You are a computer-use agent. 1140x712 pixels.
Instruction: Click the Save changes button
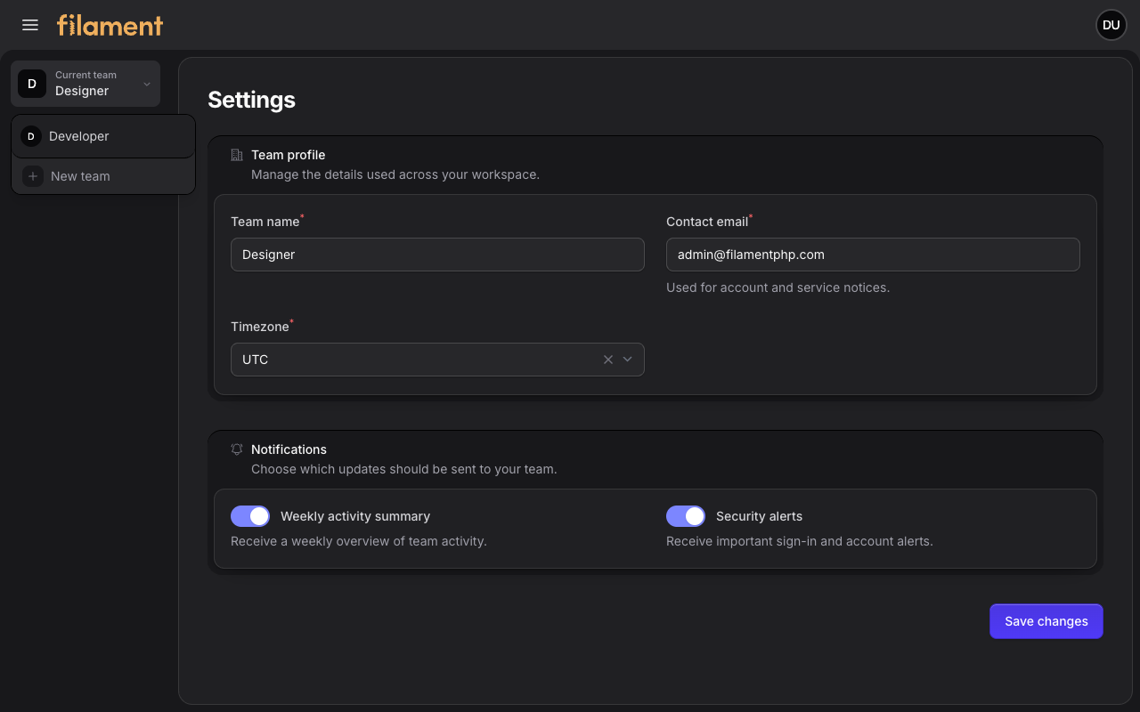pyautogui.click(x=1046, y=621)
